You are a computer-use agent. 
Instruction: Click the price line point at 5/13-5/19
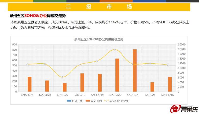pos(97,61)
